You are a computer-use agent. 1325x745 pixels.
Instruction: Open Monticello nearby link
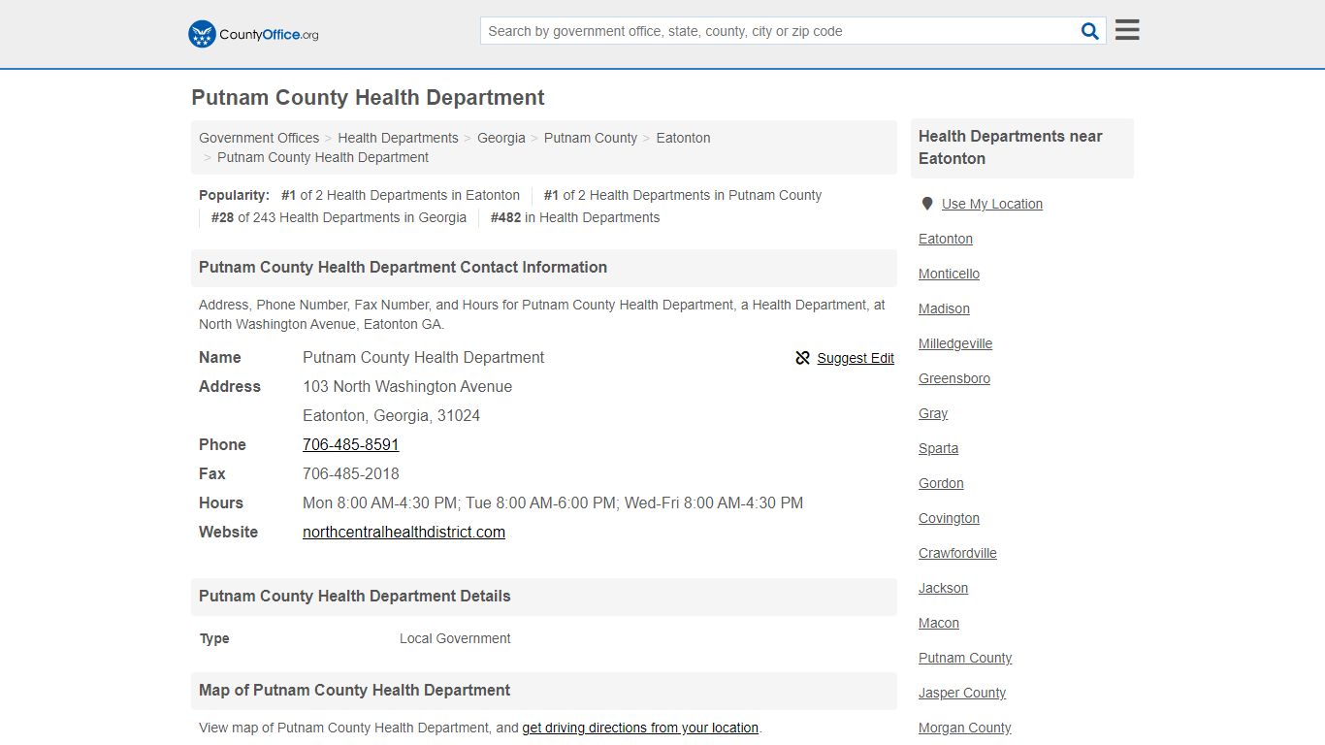pyautogui.click(x=949, y=274)
